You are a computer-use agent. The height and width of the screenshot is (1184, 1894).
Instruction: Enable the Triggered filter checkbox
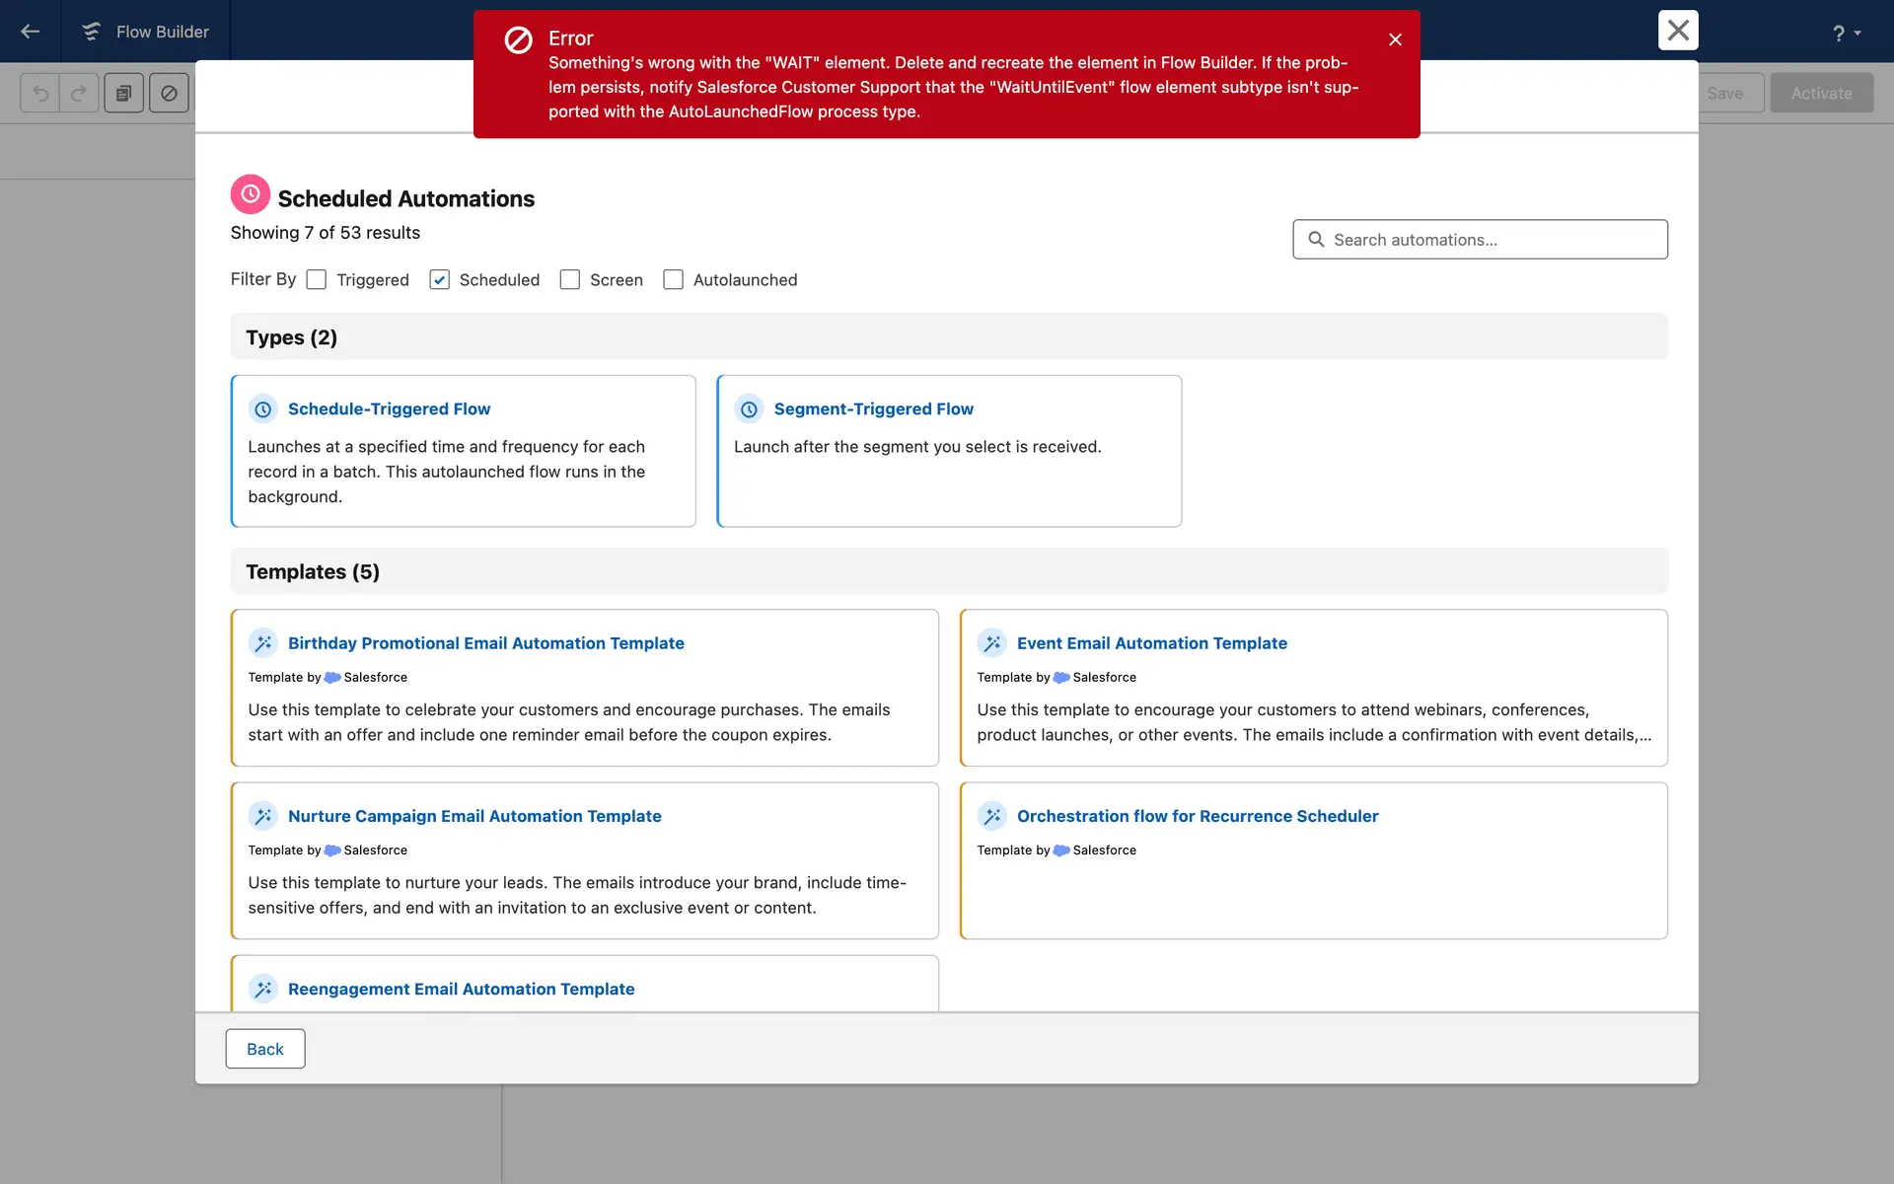(x=317, y=280)
